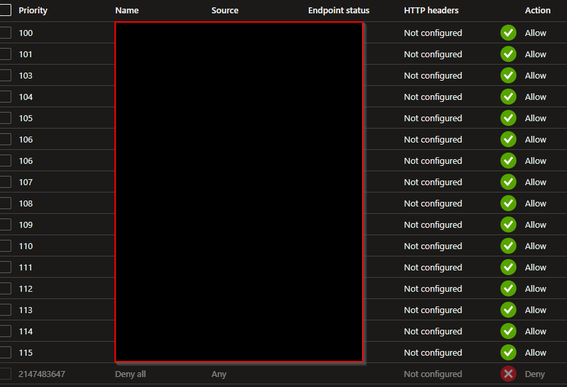The width and height of the screenshot is (567, 387).
Task: Click the Any source in the Deny all row
Action: (219, 374)
